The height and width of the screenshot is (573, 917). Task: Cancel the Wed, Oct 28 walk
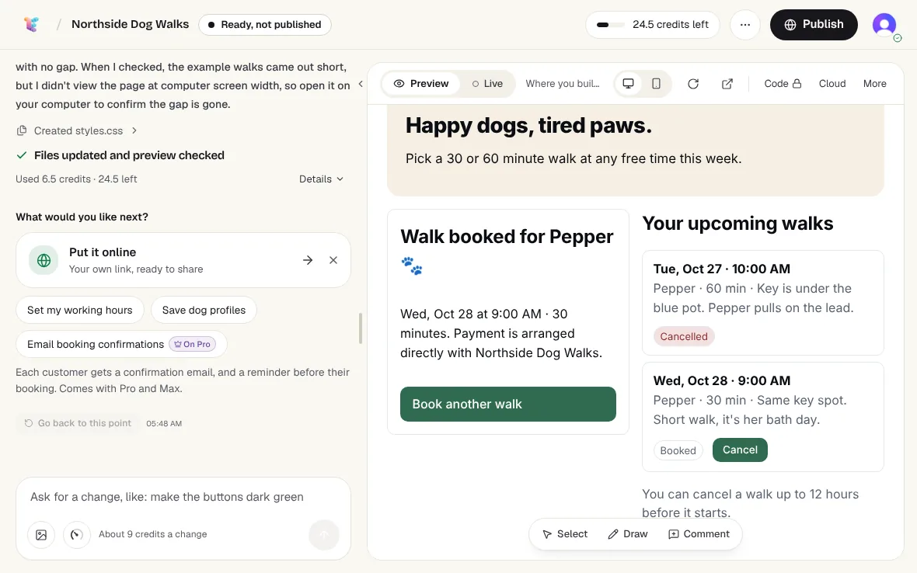[740, 450]
